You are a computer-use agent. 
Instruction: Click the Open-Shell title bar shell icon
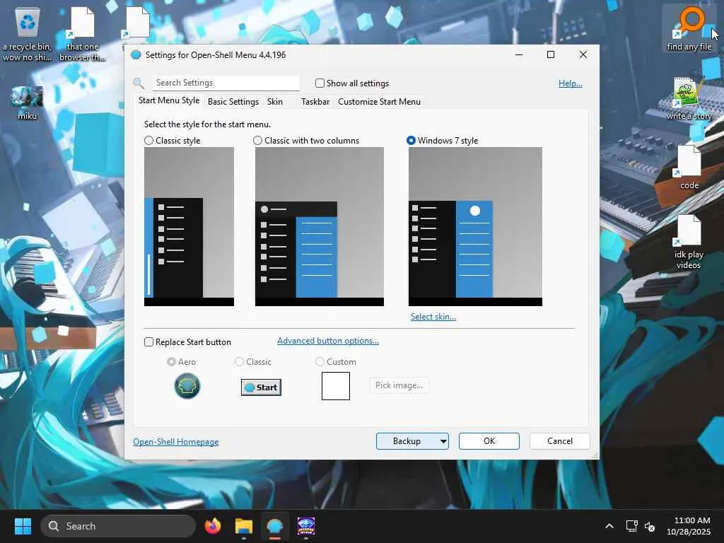tap(136, 55)
